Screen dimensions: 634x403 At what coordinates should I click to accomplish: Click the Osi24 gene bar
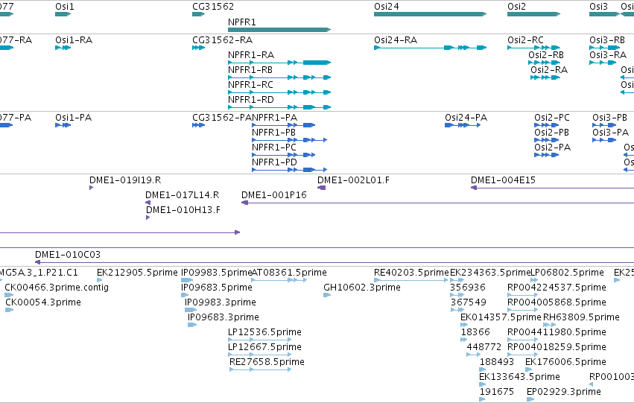pyautogui.click(x=430, y=14)
